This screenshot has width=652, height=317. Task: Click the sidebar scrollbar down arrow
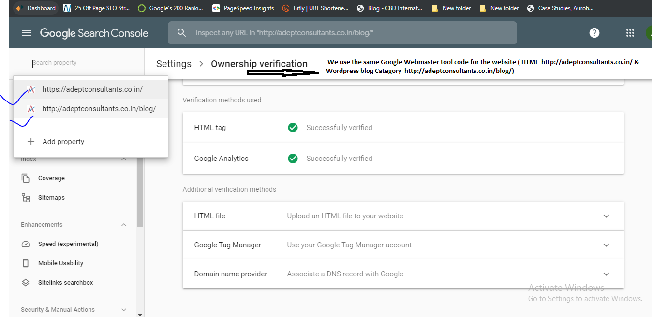(140, 314)
